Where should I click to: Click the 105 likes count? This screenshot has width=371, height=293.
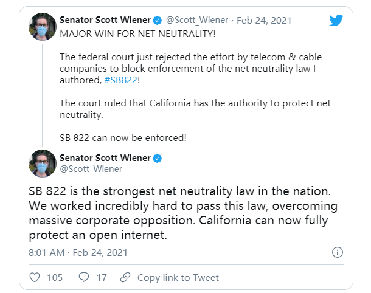tap(55, 278)
